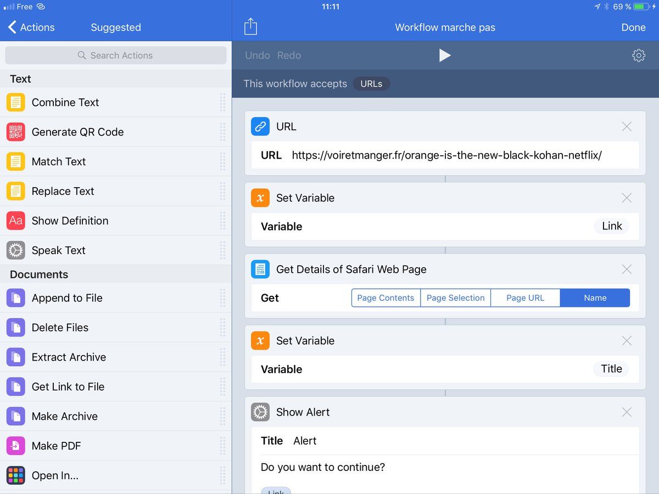
Task: Switch Get option to Page Selection
Action: [x=455, y=298]
